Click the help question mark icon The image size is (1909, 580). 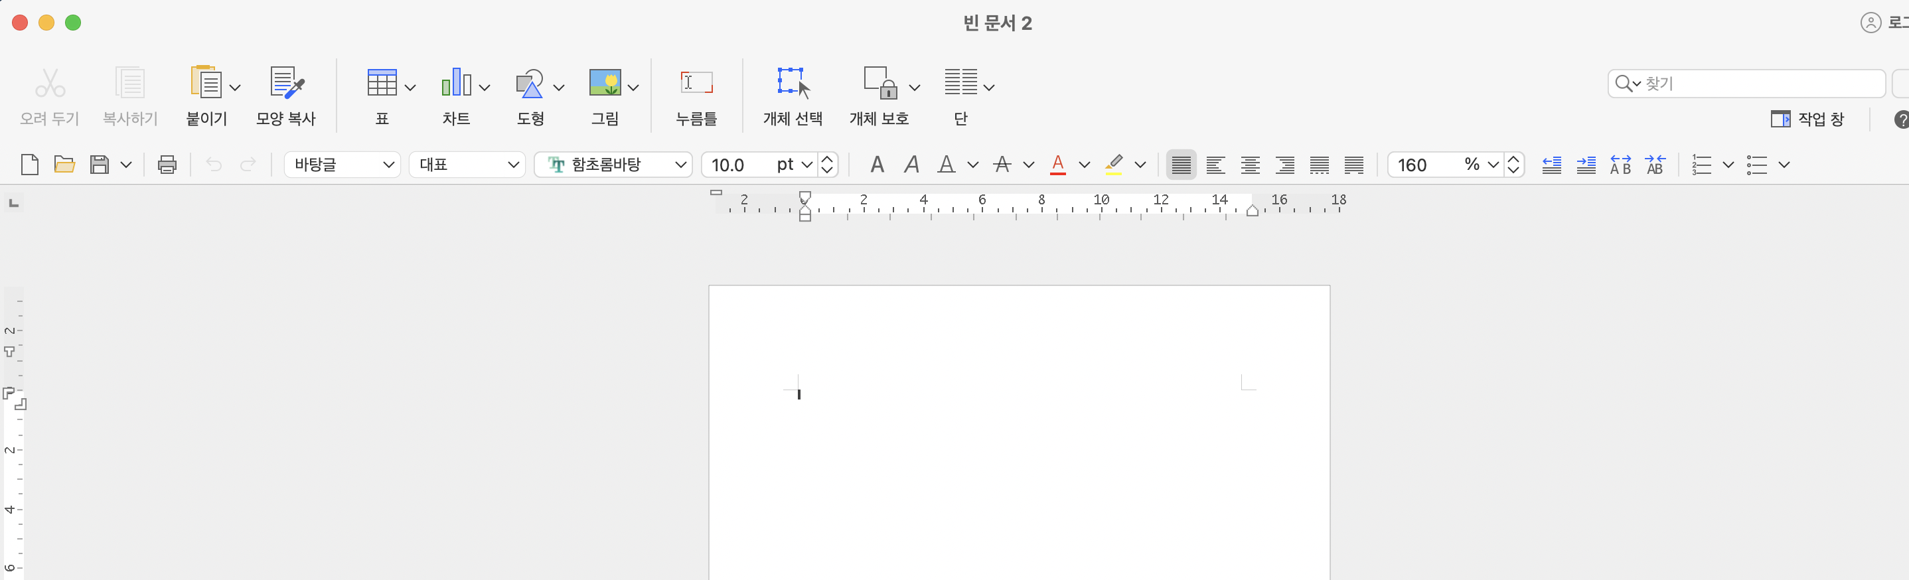(x=1902, y=119)
